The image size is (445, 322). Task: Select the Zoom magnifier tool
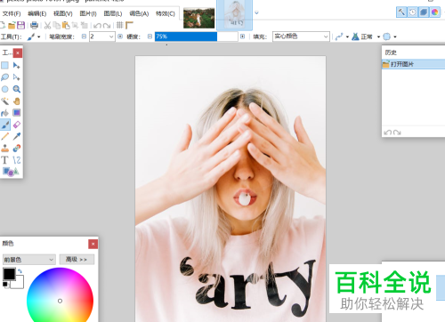(17, 89)
